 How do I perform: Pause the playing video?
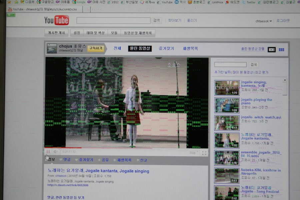[x=48, y=152]
